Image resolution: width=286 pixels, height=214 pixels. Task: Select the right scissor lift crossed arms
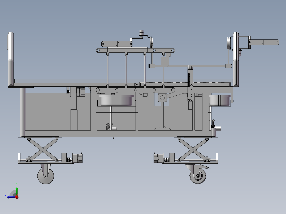coord(193,150)
